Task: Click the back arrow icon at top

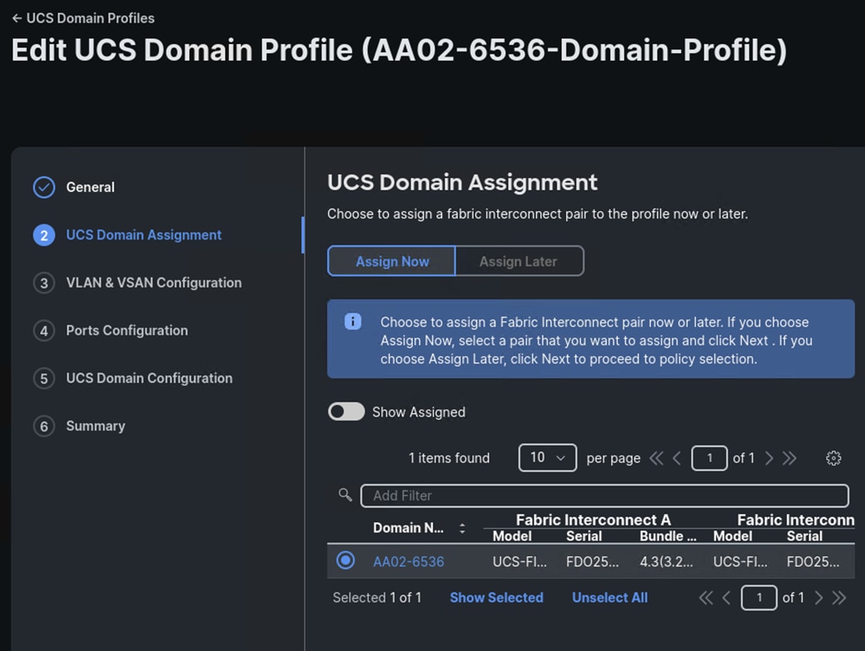Action: click(x=17, y=18)
